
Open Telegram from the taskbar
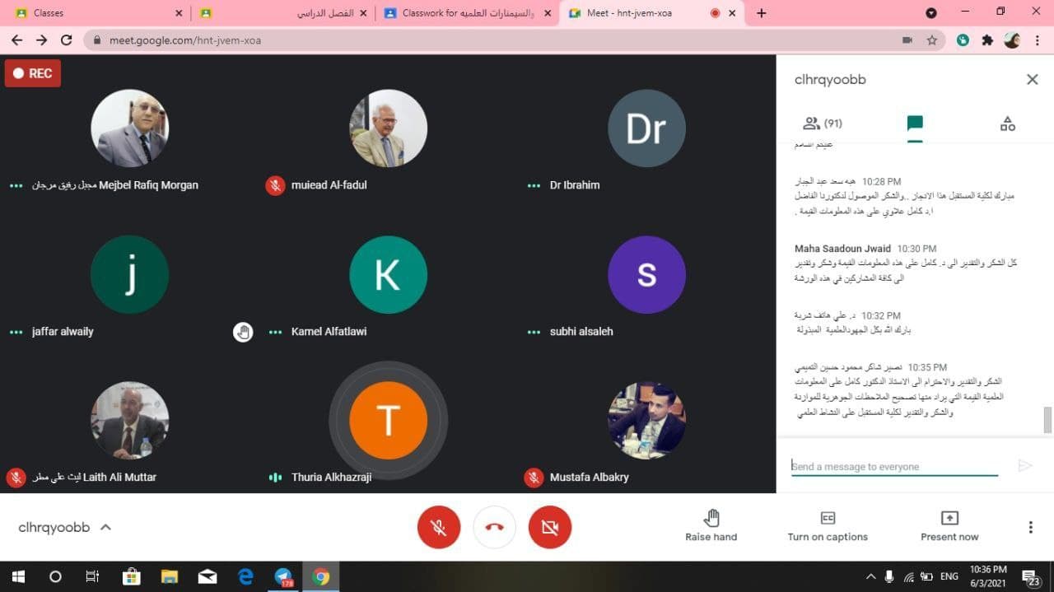(x=283, y=576)
